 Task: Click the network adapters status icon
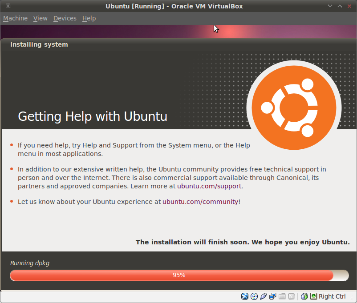pos(272,296)
